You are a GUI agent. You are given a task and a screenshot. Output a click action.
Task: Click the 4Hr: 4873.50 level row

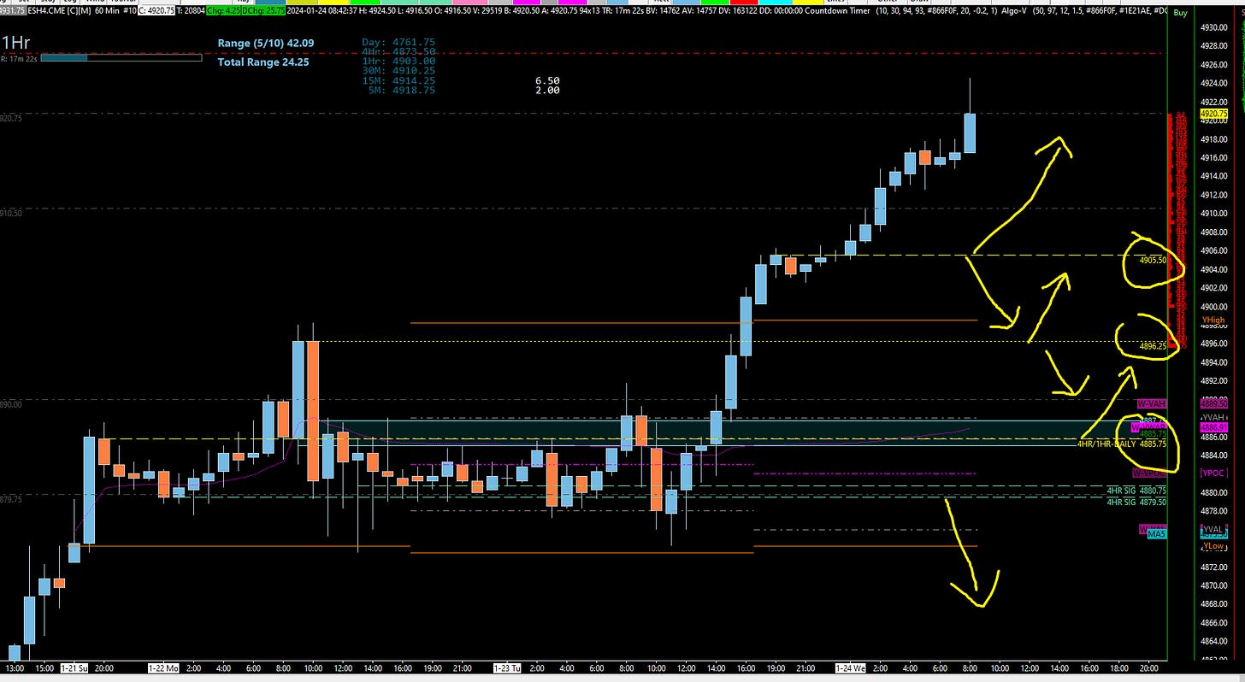click(398, 51)
